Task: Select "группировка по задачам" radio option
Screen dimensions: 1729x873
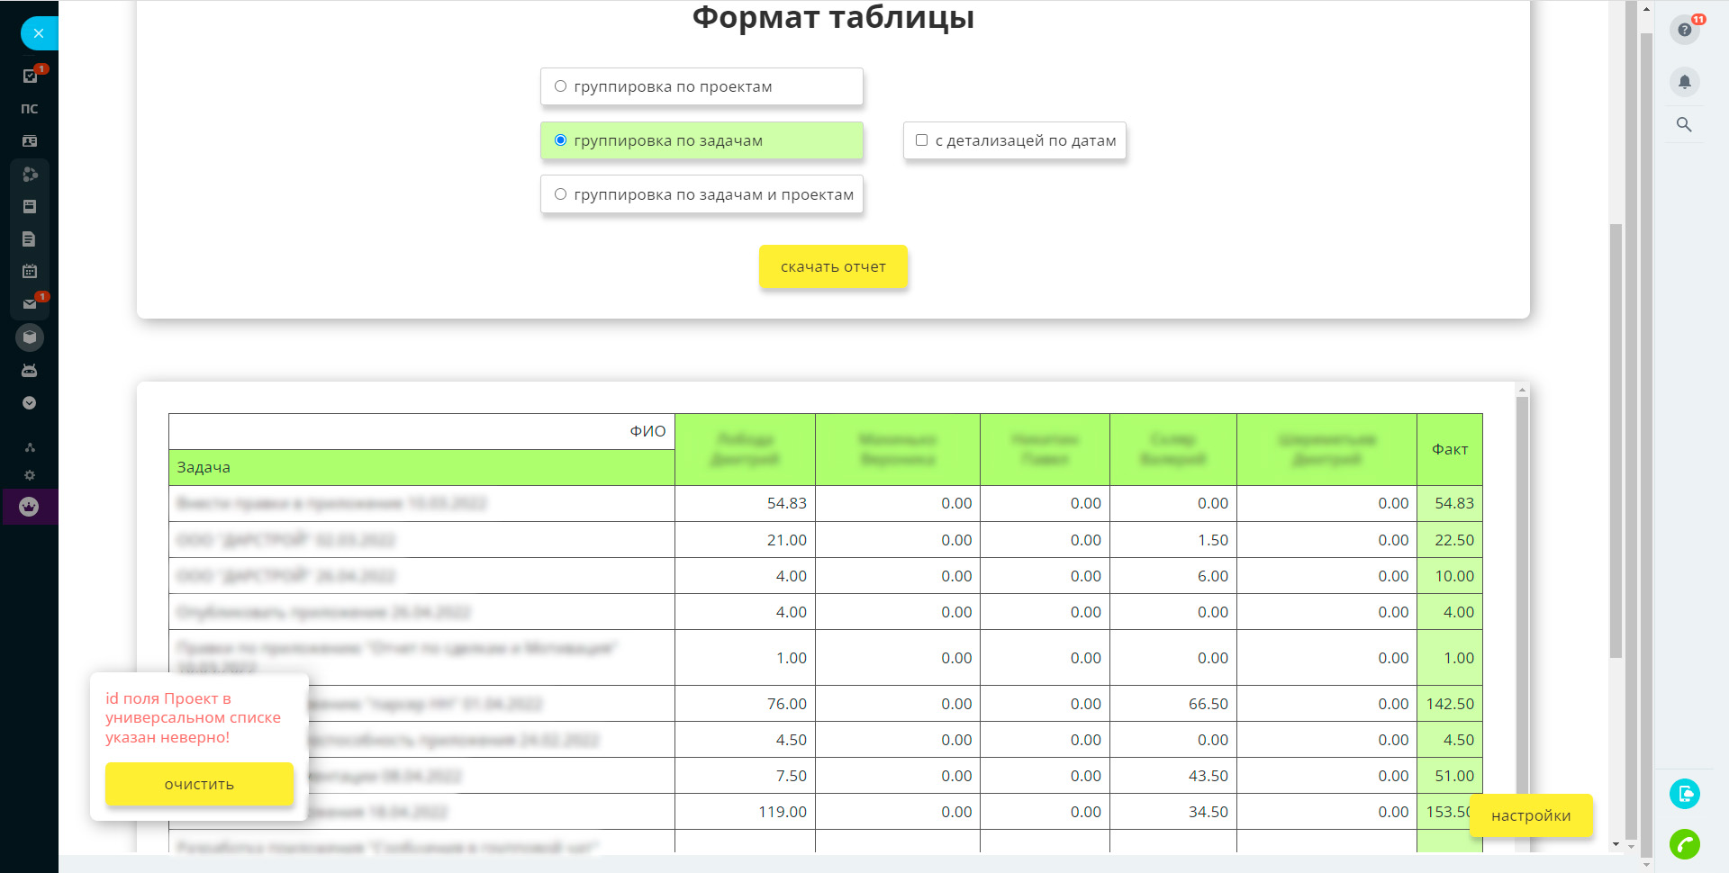Action: (x=560, y=140)
